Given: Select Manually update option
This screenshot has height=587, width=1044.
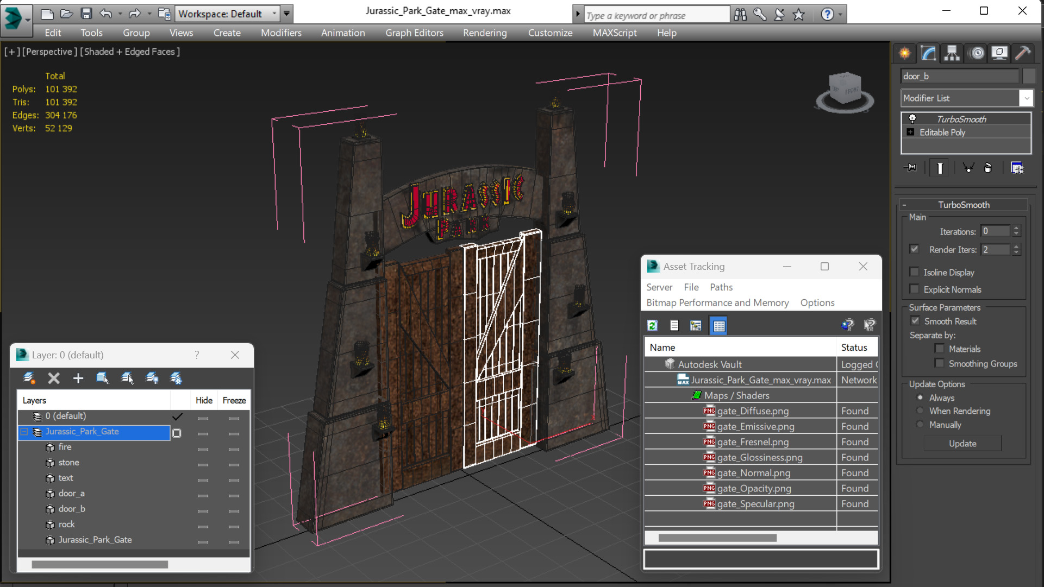Looking at the screenshot, I should (920, 425).
